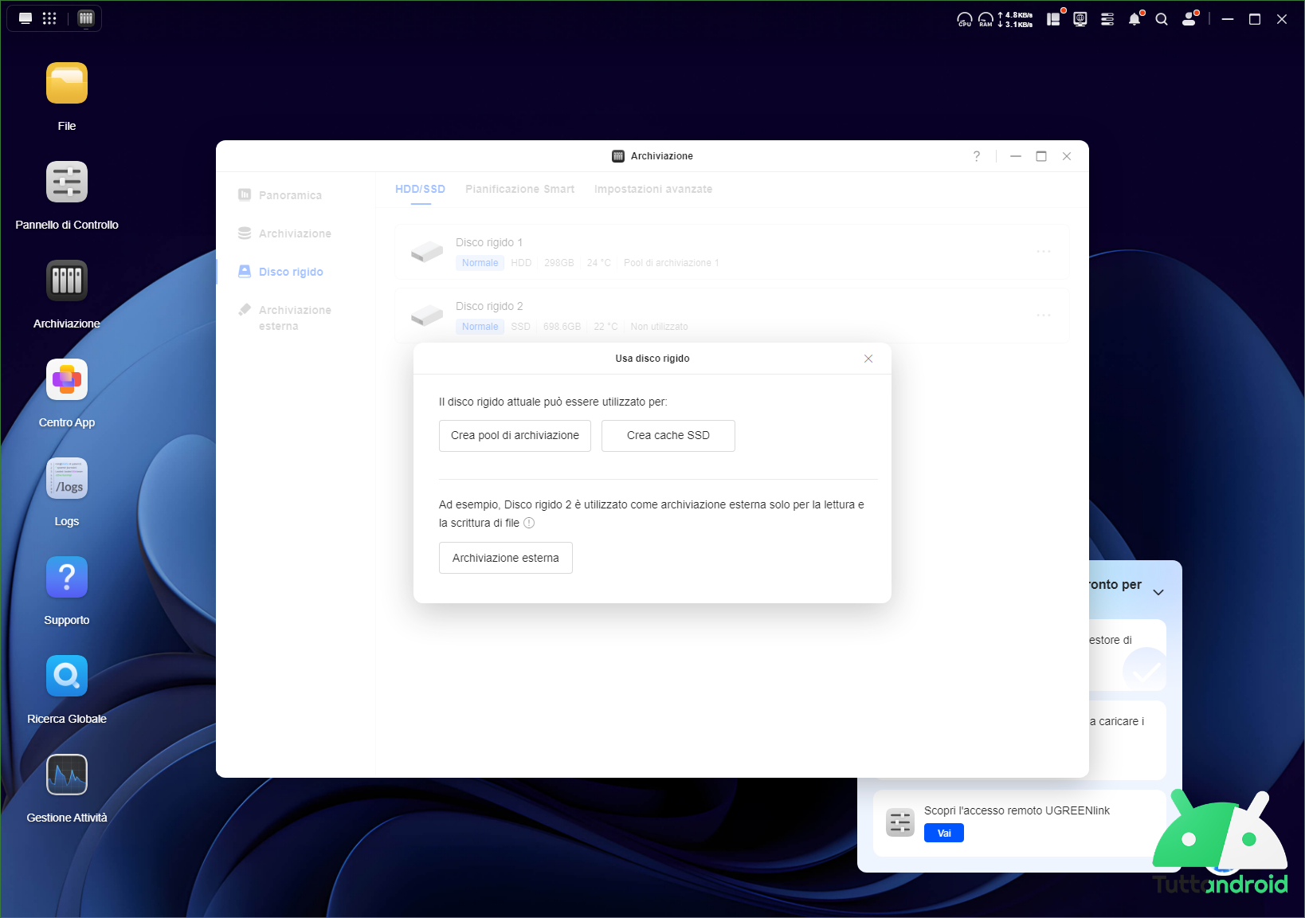1305x918 pixels.
Task: Click Scopri l'accesso remoto UGREENlink text
Action: (x=1017, y=810)
